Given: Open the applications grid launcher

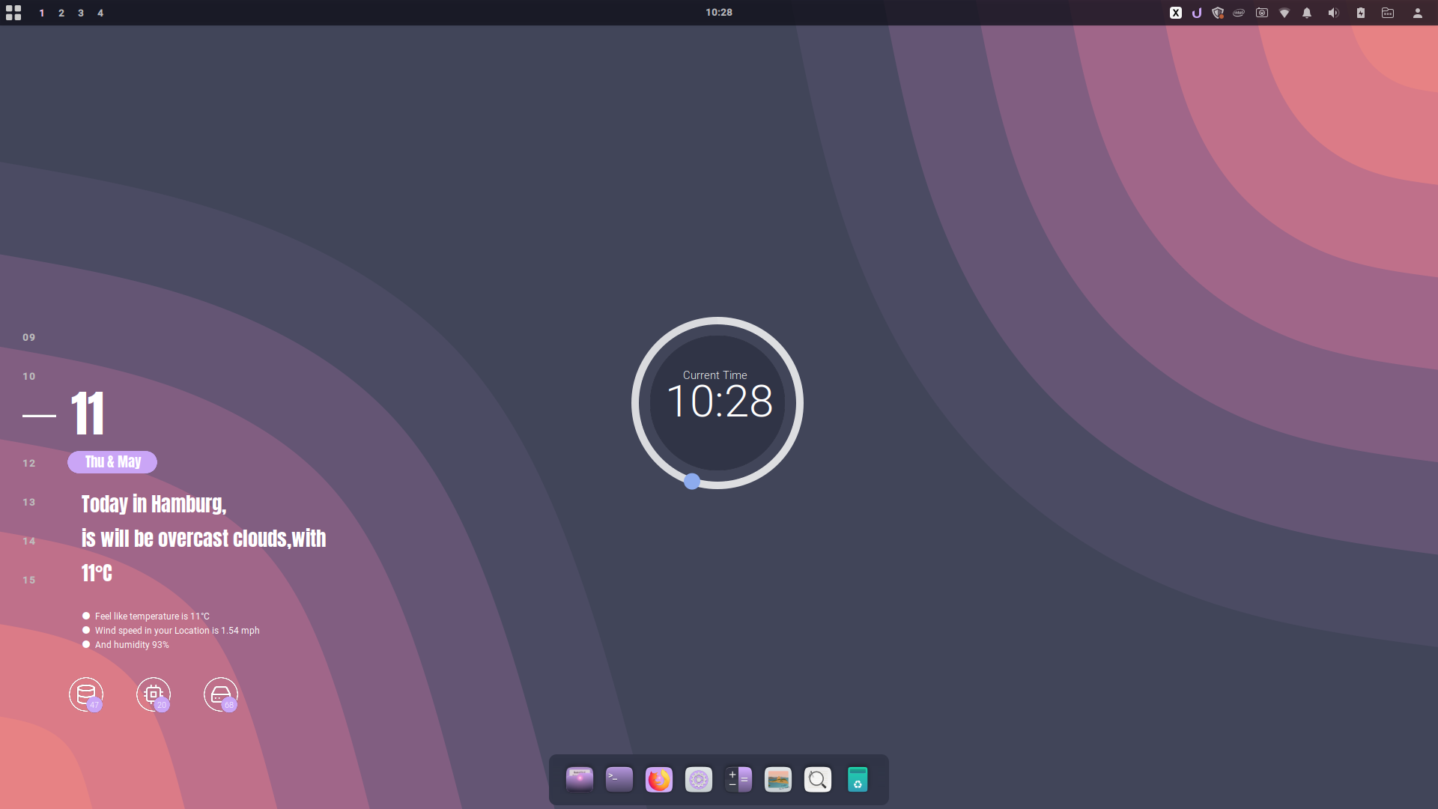Looking at the screenshot, I should click(x=13, y=13).
